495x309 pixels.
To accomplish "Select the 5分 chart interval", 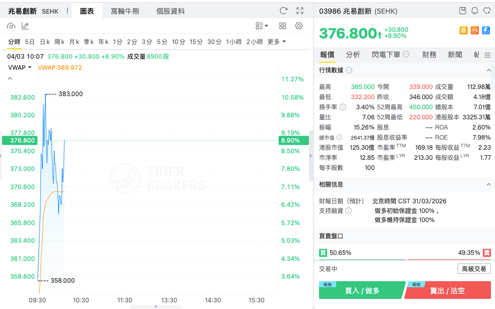I will (162, 41).
